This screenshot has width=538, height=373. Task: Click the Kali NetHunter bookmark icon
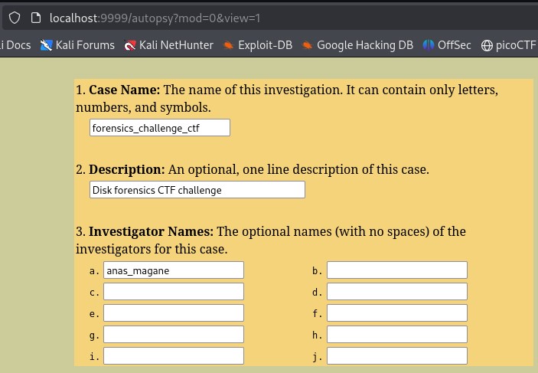point(130,45)
